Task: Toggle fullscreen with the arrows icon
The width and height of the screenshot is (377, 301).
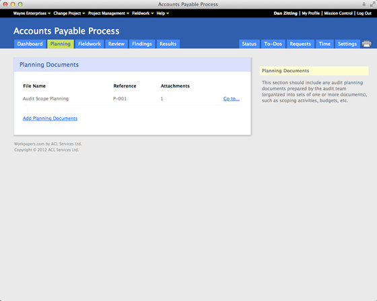Action: click(372, 4)
